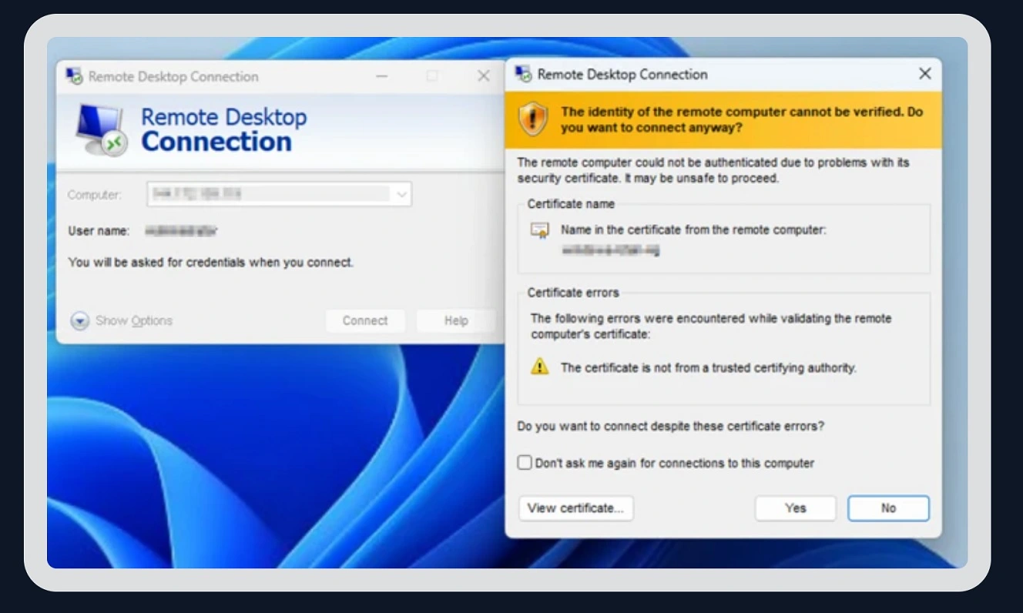Open the View certificate dialog
Screen dimensions: 1023x613
576,508
